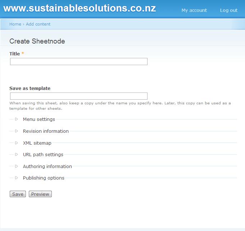Open the Authoring information label
245x231 pixels.
click(x=47, y=166)
